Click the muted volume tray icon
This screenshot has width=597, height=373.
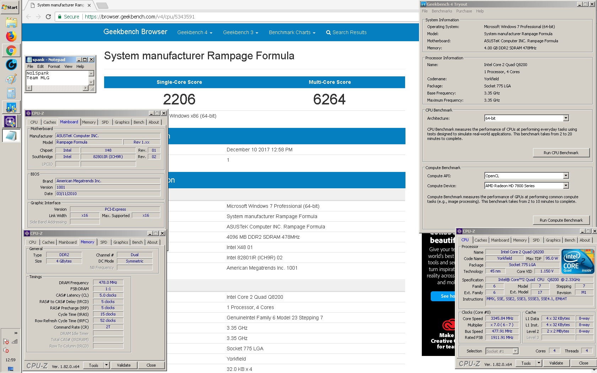click(x=6, y=350)
